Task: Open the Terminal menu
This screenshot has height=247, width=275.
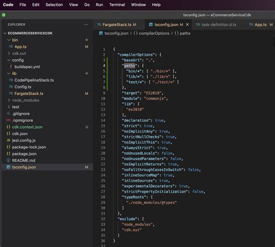Action: tap(117, 5)
